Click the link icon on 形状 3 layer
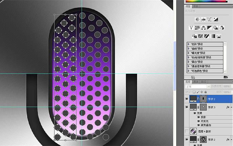 point(198,107)
